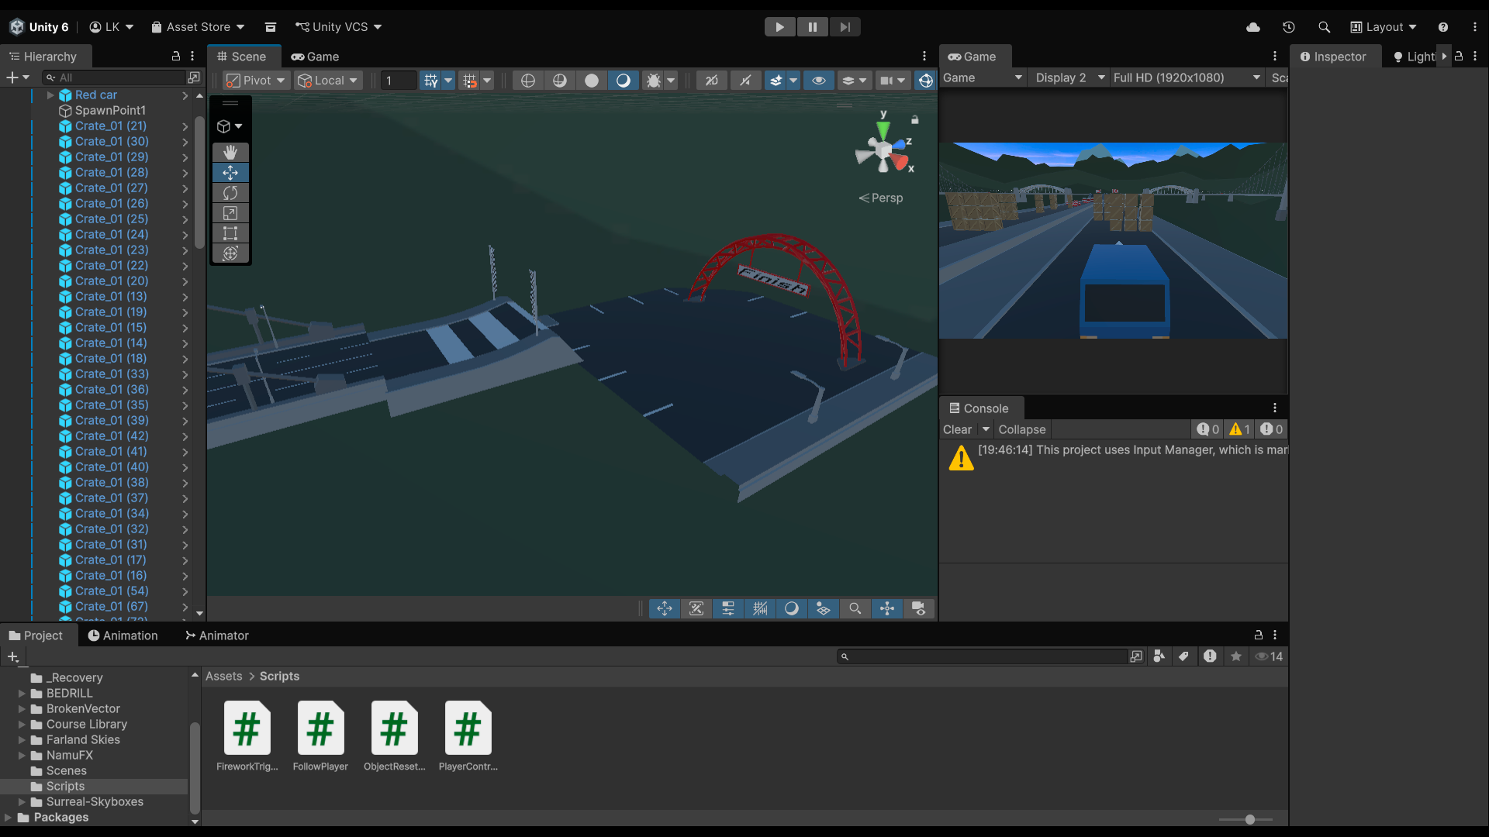Select the Scale tool in Scene

click(x=230, y=213)
